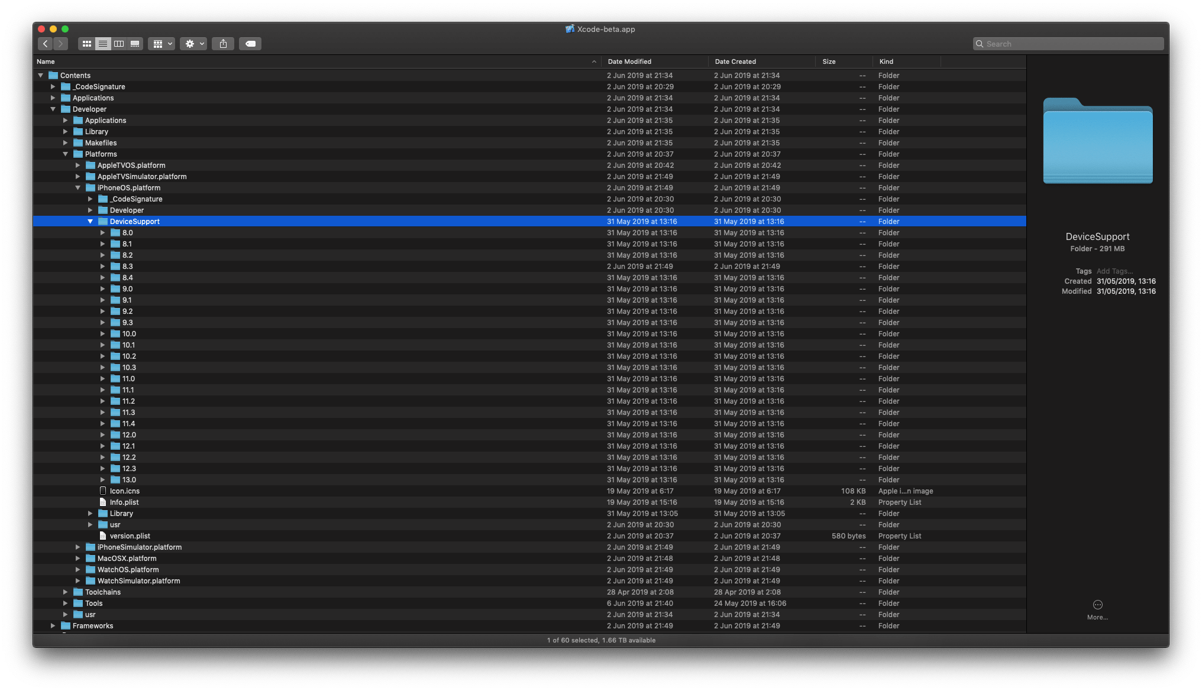Collapse the Developer folder under Contents
Screen dimensions: 1202x691
pos(53,109)
